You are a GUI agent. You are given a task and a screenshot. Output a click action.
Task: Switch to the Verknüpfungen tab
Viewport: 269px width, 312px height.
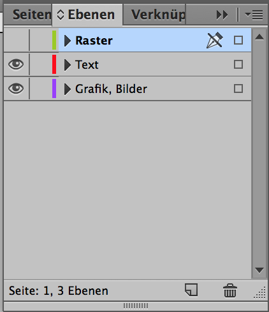click(x=155, y=15)
